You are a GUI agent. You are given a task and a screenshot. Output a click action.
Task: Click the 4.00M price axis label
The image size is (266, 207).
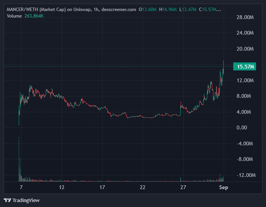click(244, 112)
